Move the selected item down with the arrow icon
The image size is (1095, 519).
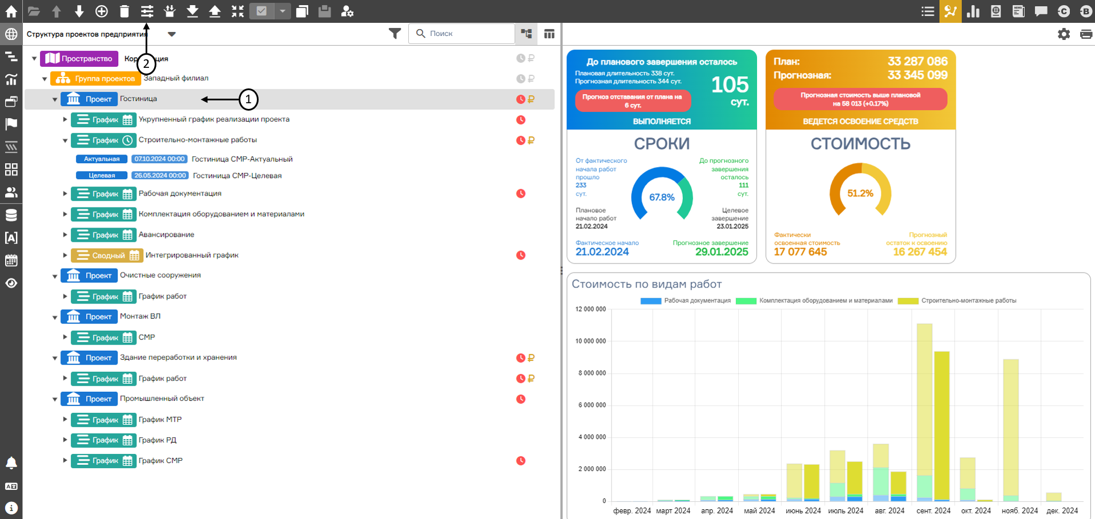pyautogui.click(x=79, y=11)
